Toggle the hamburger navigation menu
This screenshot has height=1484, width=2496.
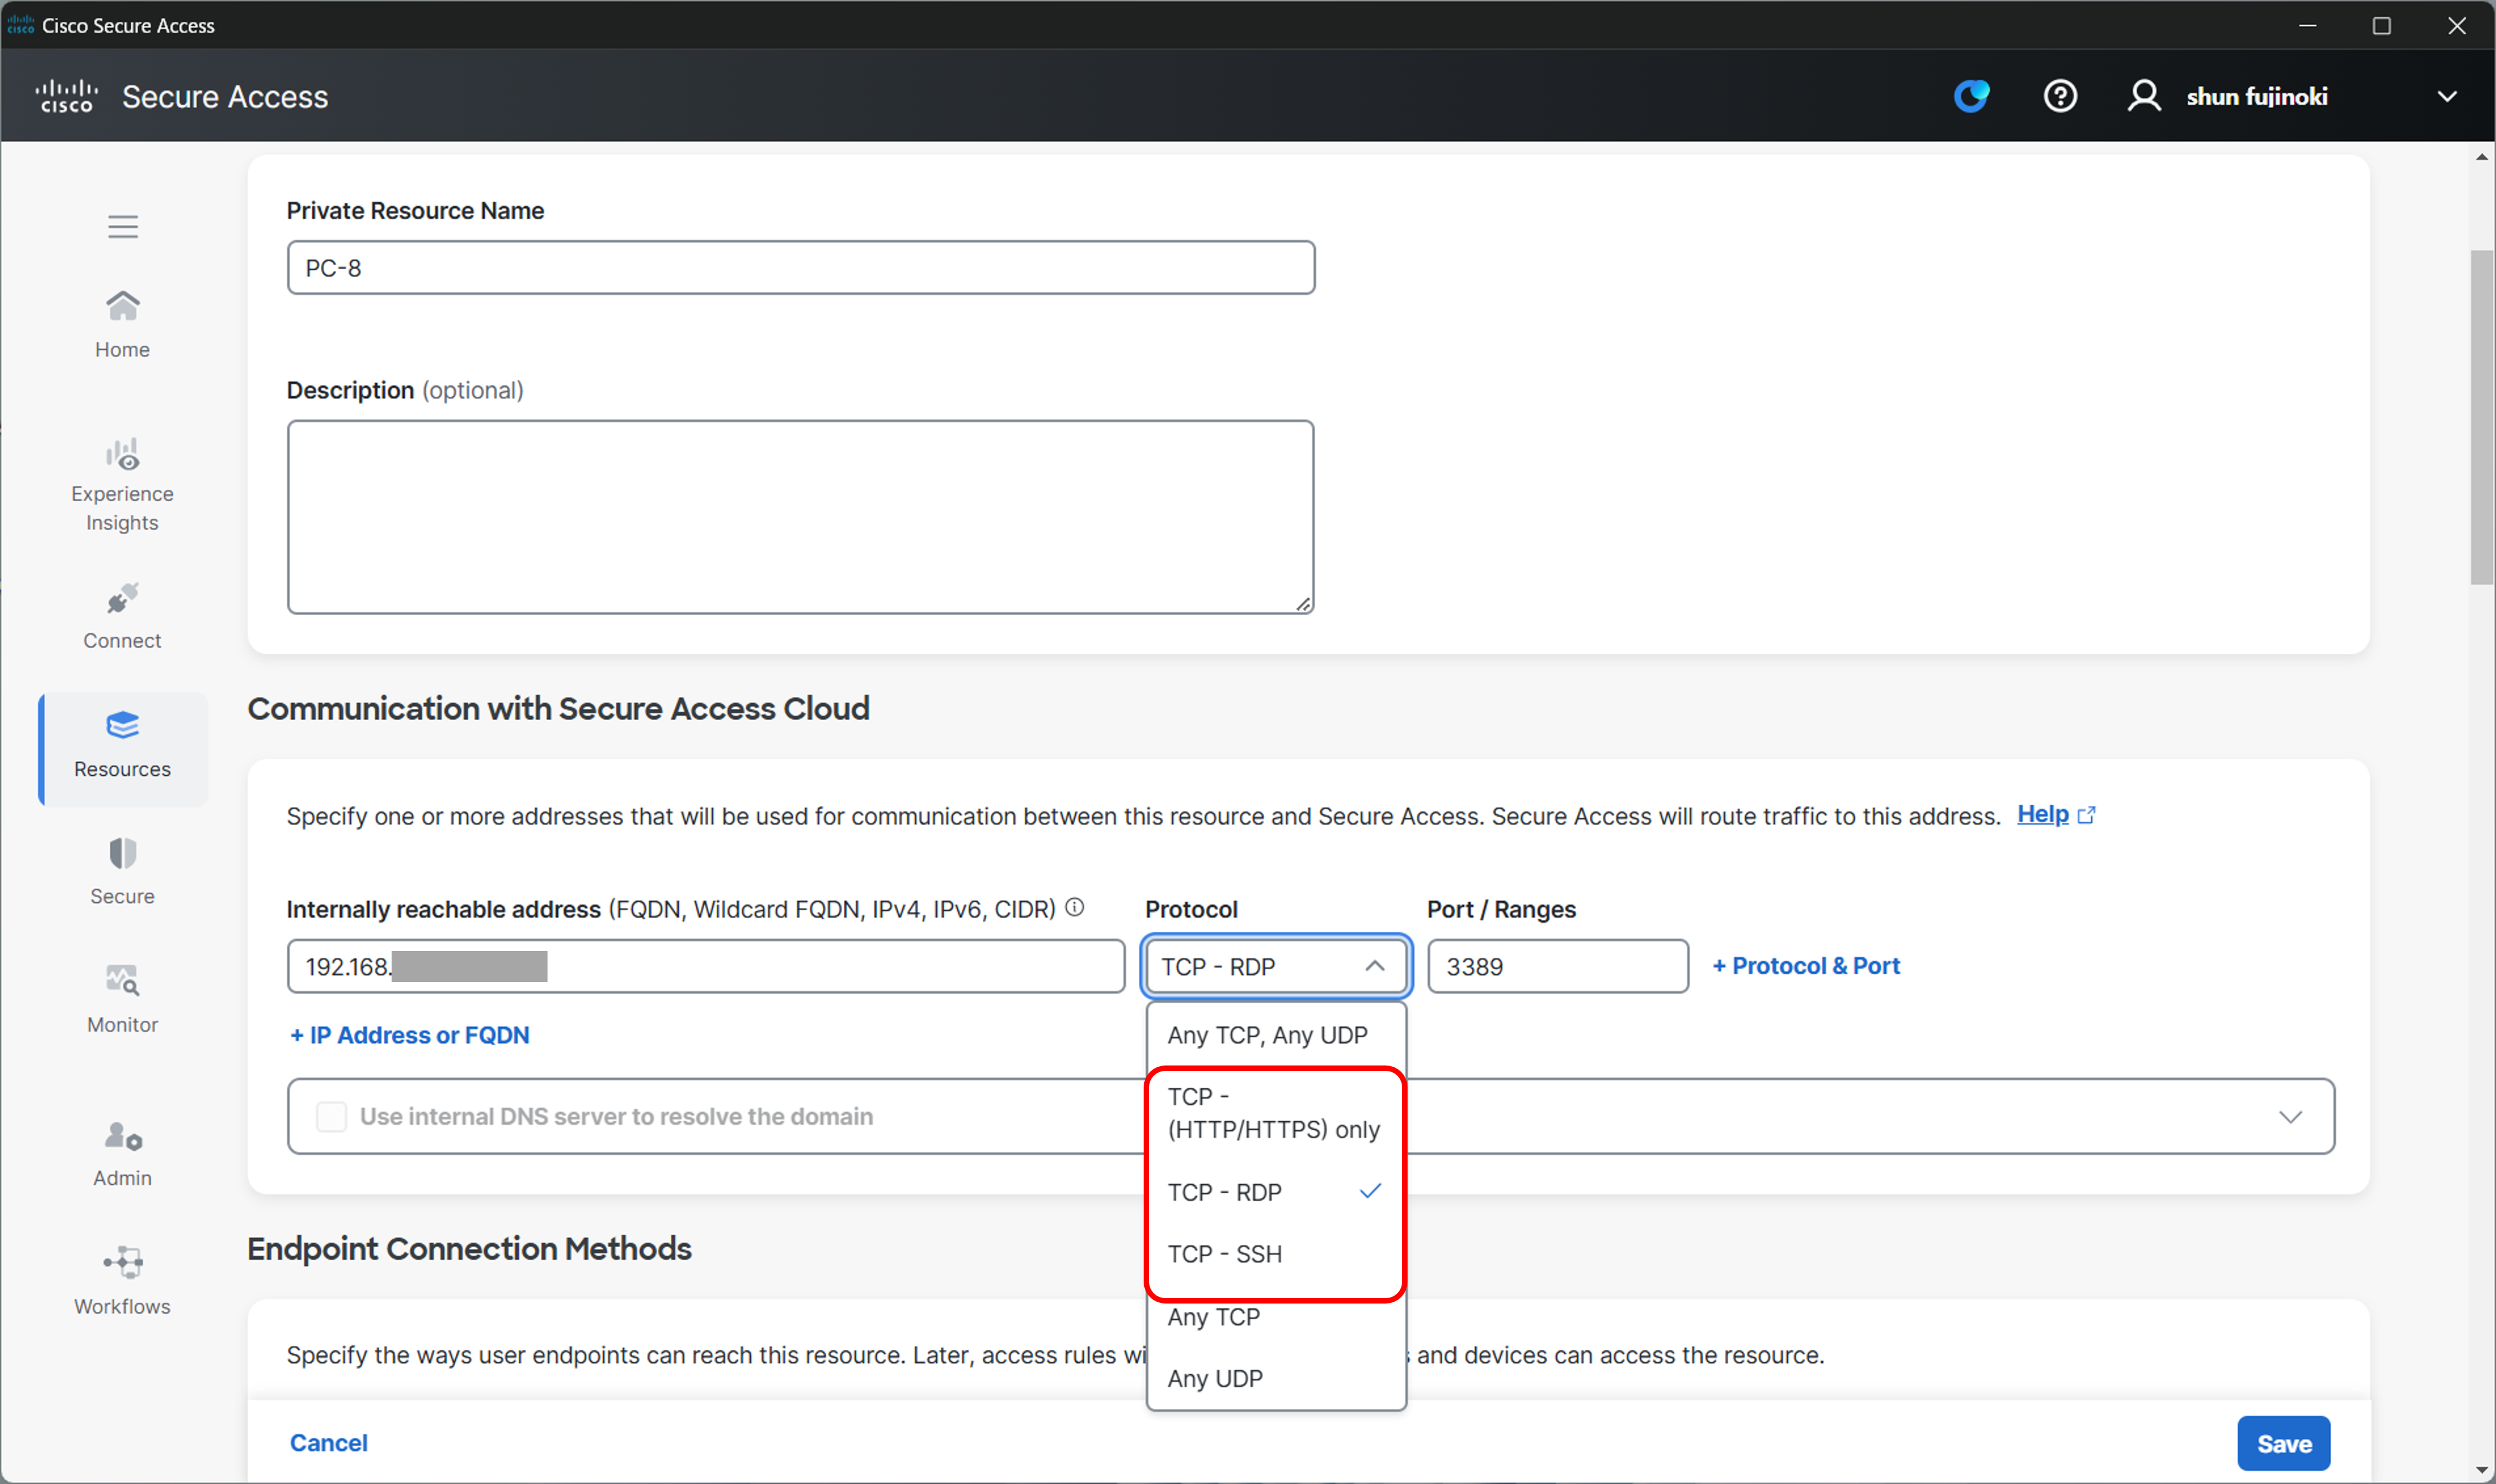pos(123,227)
